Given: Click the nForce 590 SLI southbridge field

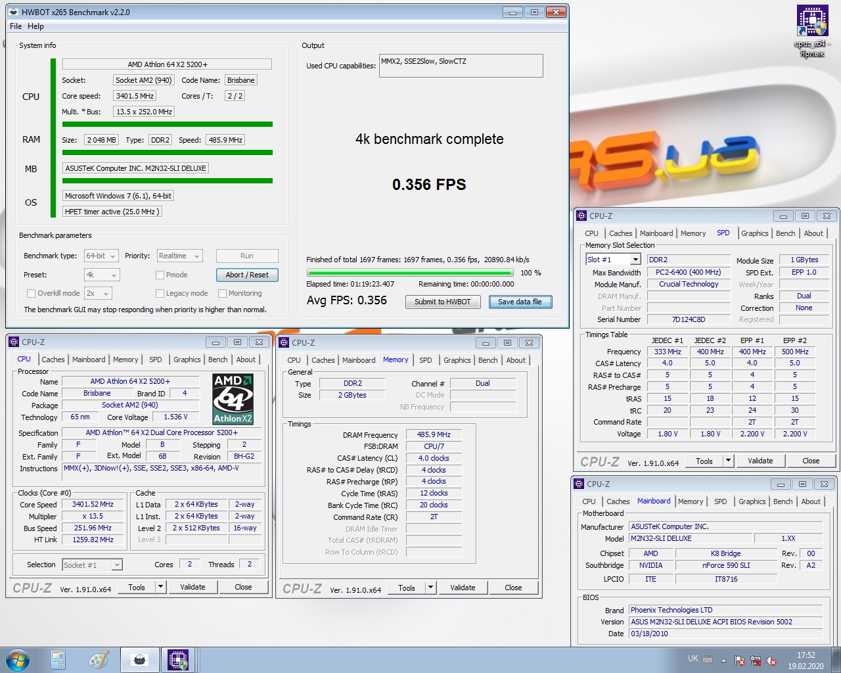Looking at the screenshot, I should pyautogui.click(x=725, y=565).
